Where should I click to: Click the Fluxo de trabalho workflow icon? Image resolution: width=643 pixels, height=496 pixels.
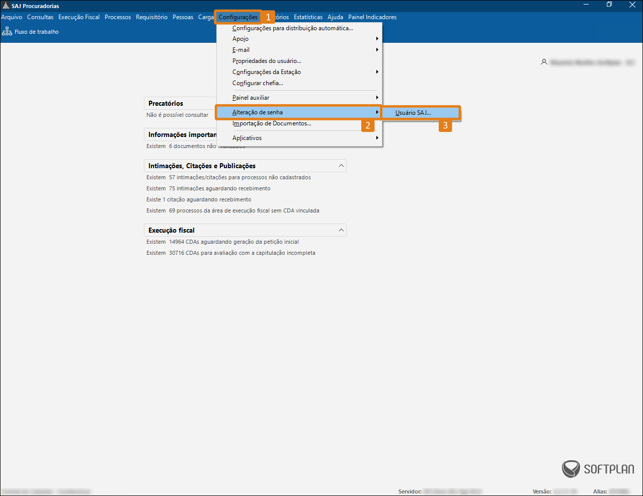7,32
